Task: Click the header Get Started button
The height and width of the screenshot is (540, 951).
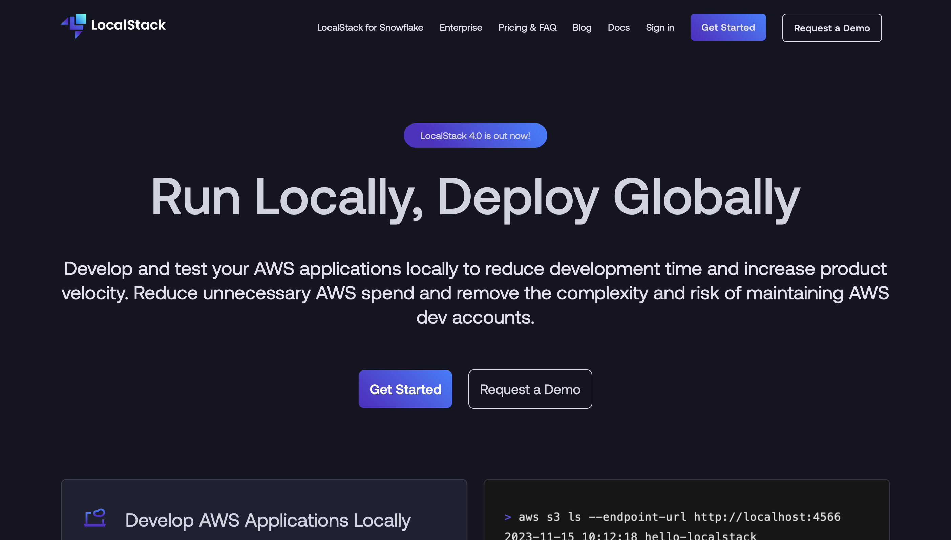Action: click(x=728, y=27)
